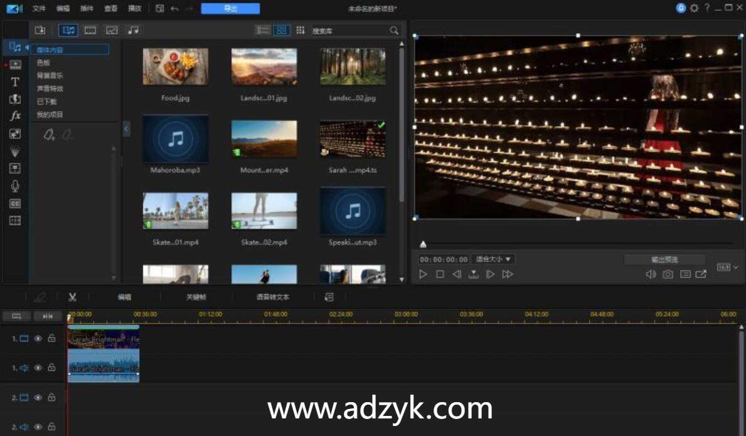
Task: Hide video track 1 using eye icon
Action: click(38, 339)
